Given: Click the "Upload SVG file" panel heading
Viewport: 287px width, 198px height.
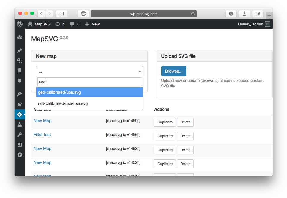Looking at the screenshot, I should [x=178, y=56].
